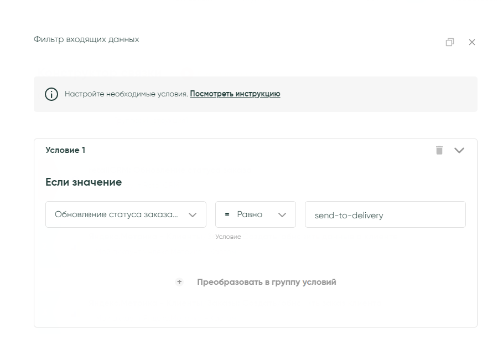The image size is (503, 338).
Task: Click the Настройте необходимые условия hint text
Action: click(x=126, y=94)
